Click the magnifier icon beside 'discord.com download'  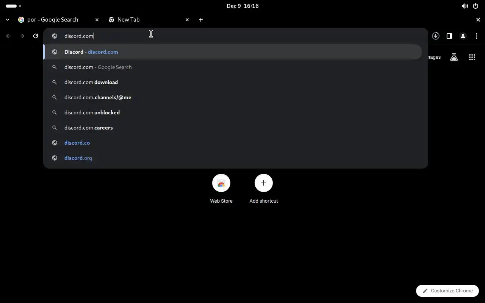55,82
